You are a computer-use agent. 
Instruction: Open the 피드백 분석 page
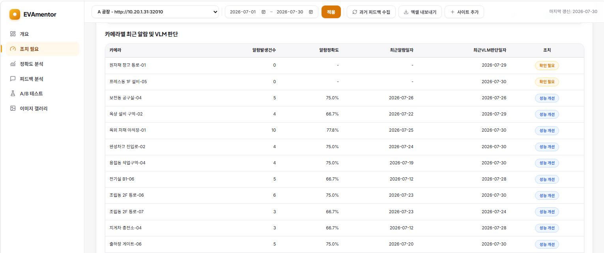tap(43, 79)
